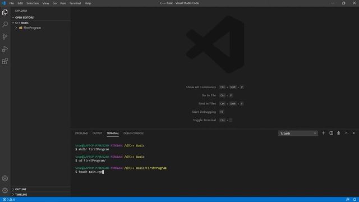Click the 'mkdir FirstProgram' terminal line
The width and height of the screenshot is (359, 202).
click(92, 149)
